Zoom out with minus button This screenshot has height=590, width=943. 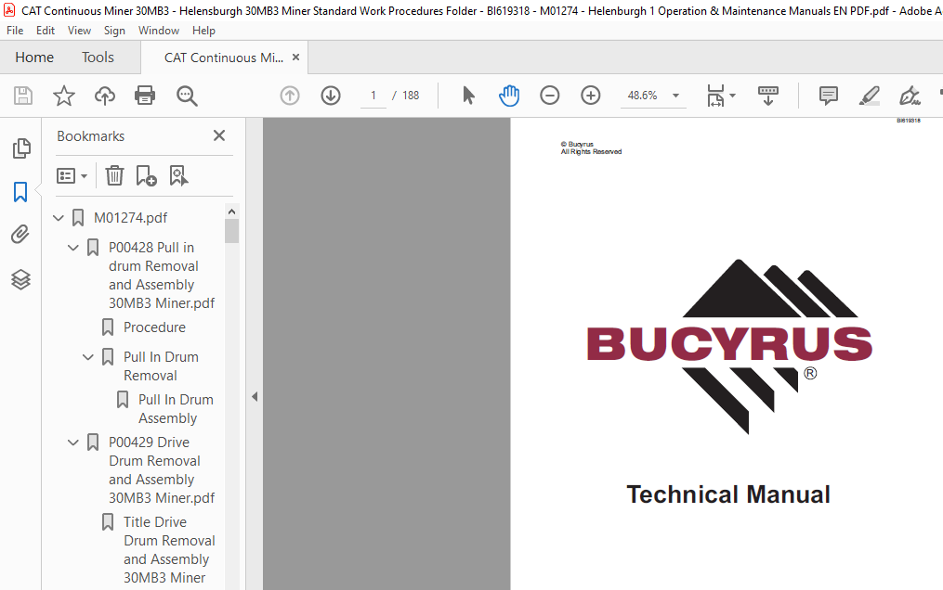pos(550,96)
